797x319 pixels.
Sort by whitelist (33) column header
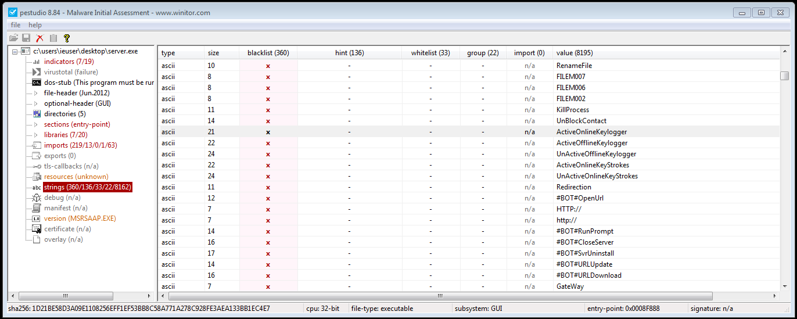(430, 53)
